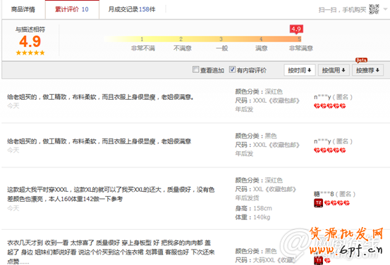Click the review ending 老姐很满意。with period
390x265 pixels.
click(x=100, y=97)
